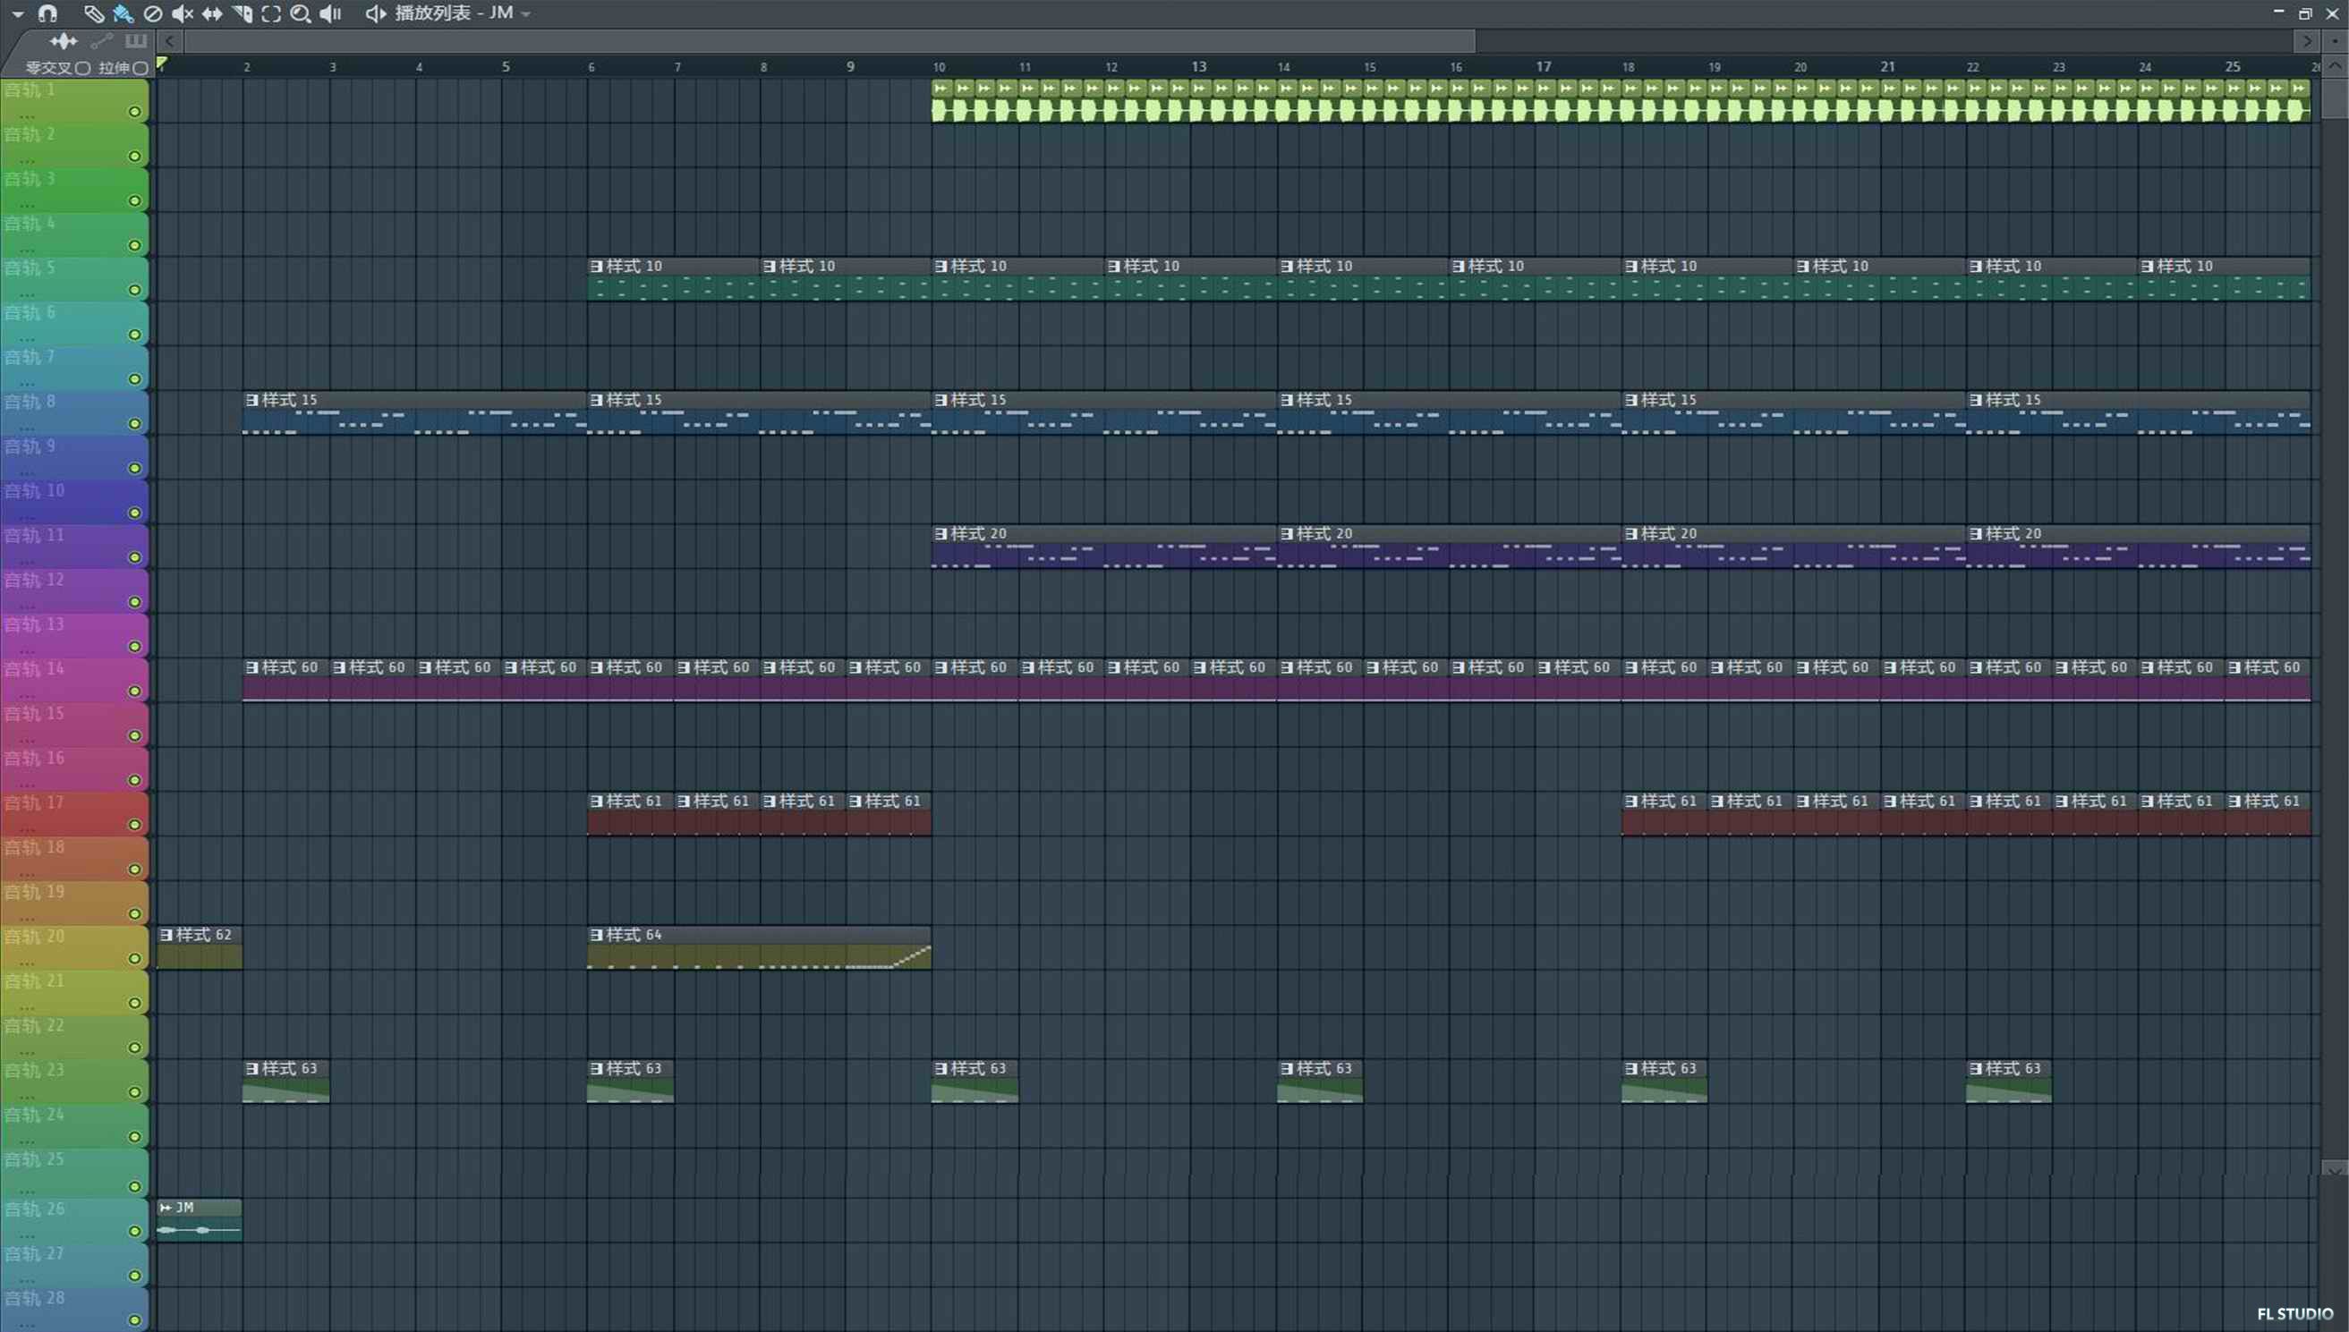Select the 样式 64 clip
The width and height of the screenshot is (2349, 1332).
(760, 946)
